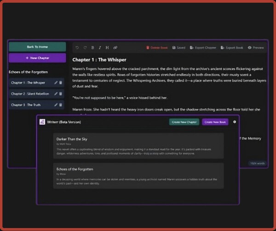Image resolution: width=276 pixels, height=231 pixels.
Task: Click Export Book in the toolbar
Action: 232,48
